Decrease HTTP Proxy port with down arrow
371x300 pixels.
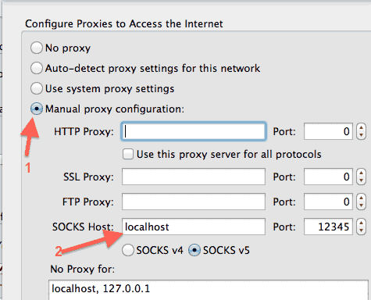(361, 135)
